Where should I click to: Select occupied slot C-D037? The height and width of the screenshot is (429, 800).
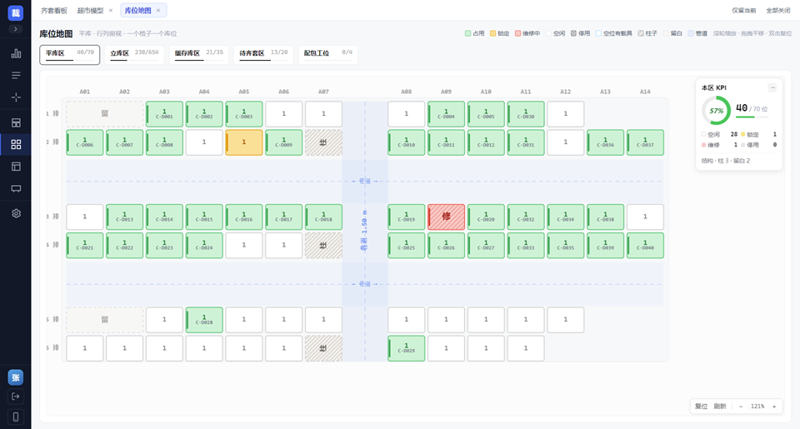645,142
